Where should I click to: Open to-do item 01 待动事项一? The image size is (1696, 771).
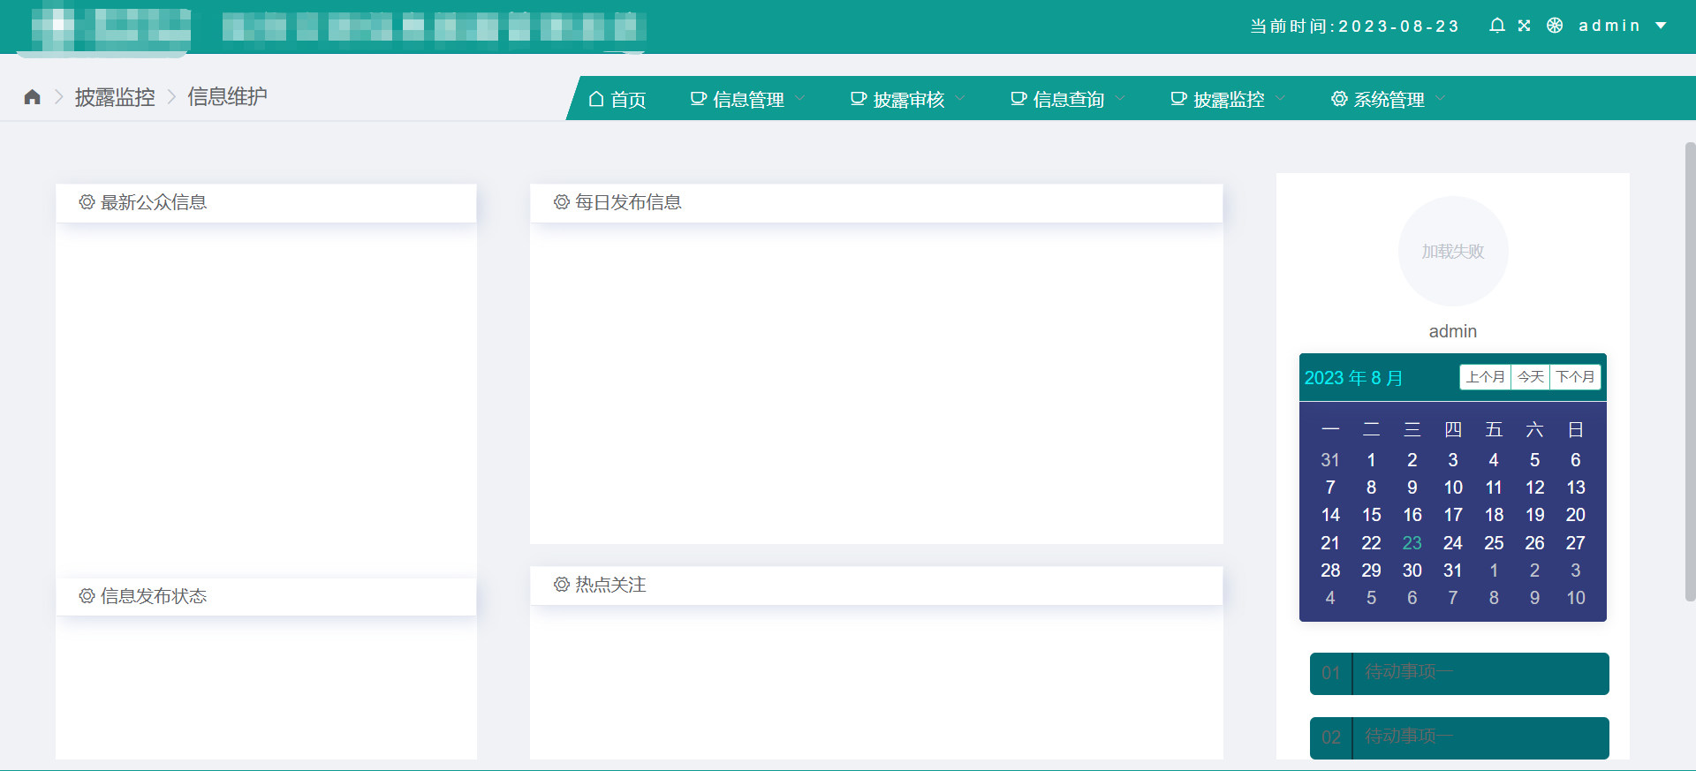pos(1459,673)
